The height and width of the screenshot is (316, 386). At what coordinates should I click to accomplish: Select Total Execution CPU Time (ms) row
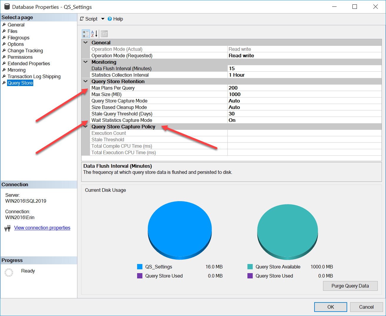[x=236, y=152]
